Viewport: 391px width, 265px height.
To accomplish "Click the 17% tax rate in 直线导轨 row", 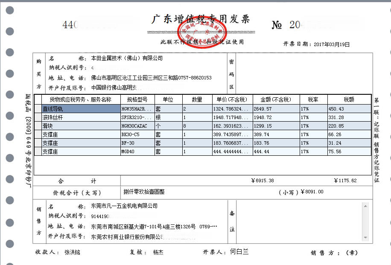I will [313, 109].
